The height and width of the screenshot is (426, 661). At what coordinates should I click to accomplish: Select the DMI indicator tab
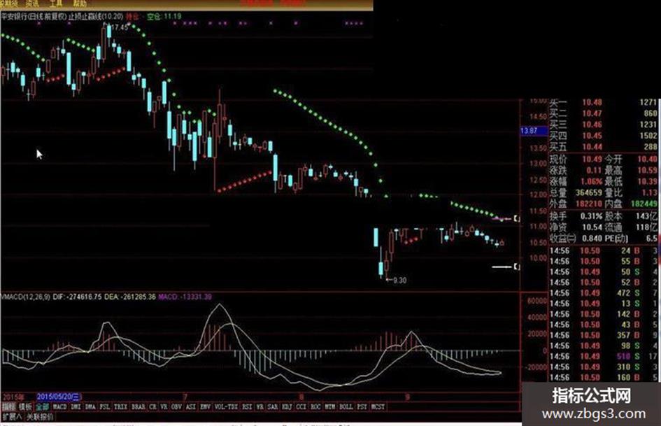click(x=76, y=407)
